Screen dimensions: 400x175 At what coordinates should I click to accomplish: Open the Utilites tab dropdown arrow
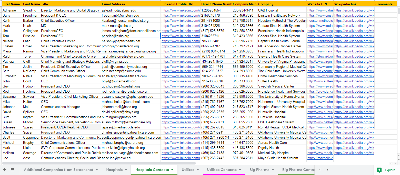click(x=198, y=170)
